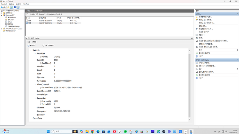Go back with the blue back arrow

coord(2,7)
